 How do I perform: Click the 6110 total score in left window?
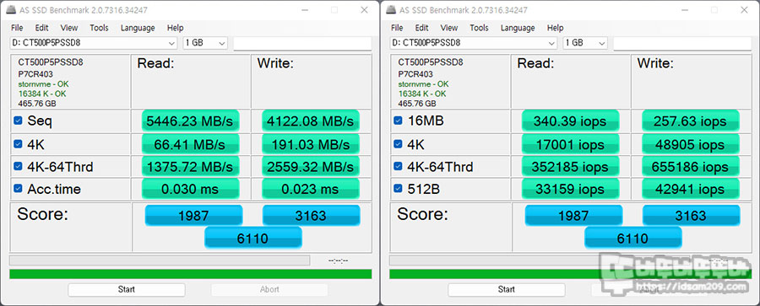[253, 238]
